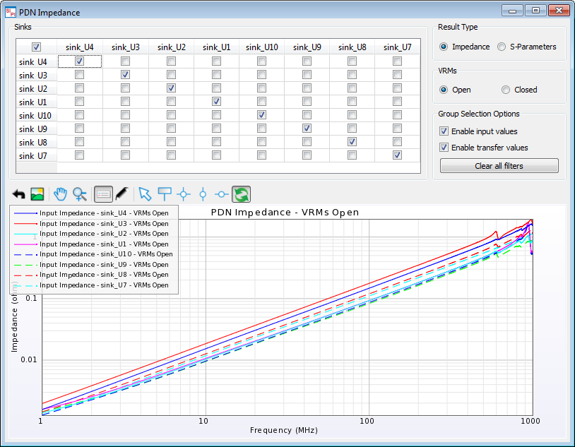Select the pan hand tool
The height and width of the screenshot is (447, 575).
(61, 193)
